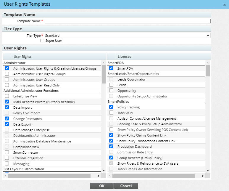Select the Opportunity Setup Administrator row text
The width and height of the screenshot is (229, 191).
[142, 96]
